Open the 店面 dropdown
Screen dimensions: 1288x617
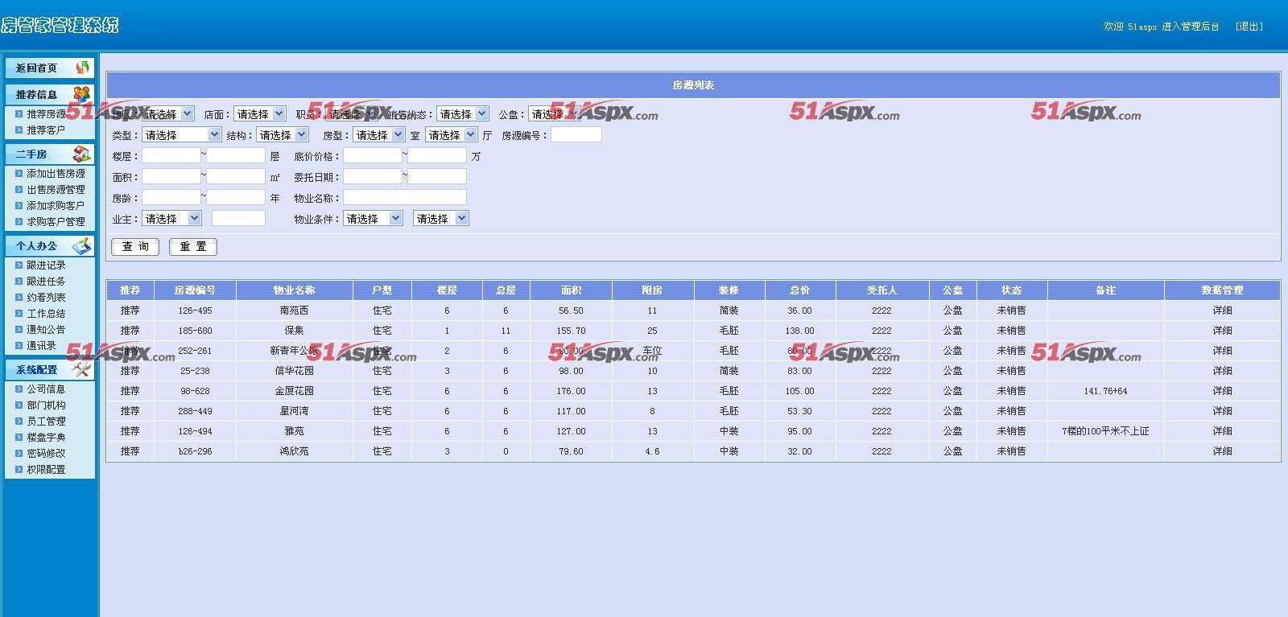coord(259,114)
